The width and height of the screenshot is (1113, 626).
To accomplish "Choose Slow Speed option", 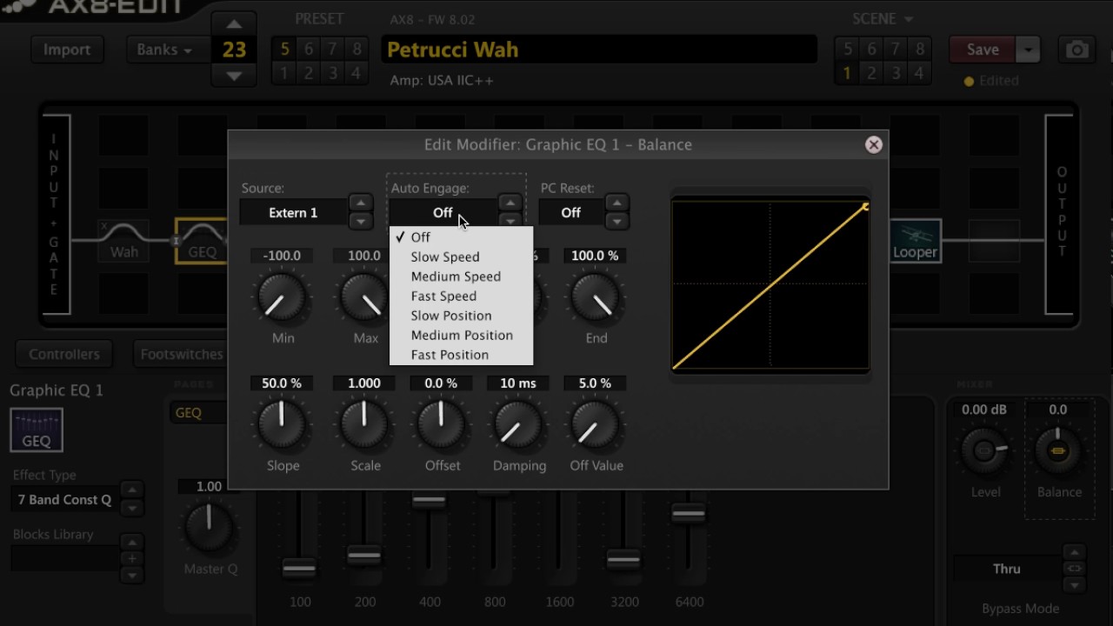I will click(461, 256).
